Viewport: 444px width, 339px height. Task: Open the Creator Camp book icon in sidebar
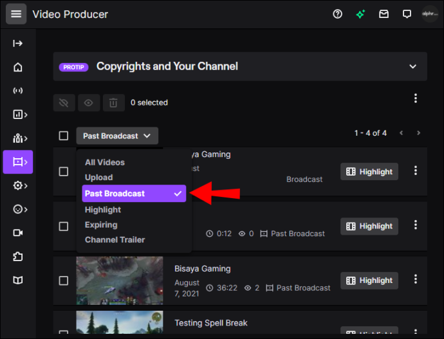pyautogui.click(x=18, y=280)
